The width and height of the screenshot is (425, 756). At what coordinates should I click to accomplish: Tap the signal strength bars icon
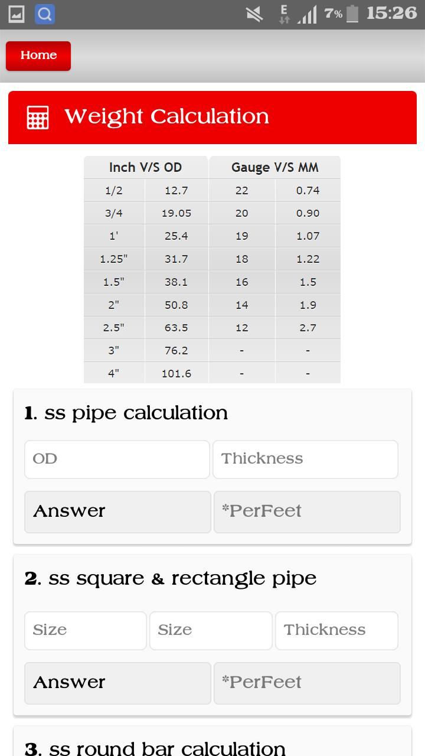(x=307, y=14)
